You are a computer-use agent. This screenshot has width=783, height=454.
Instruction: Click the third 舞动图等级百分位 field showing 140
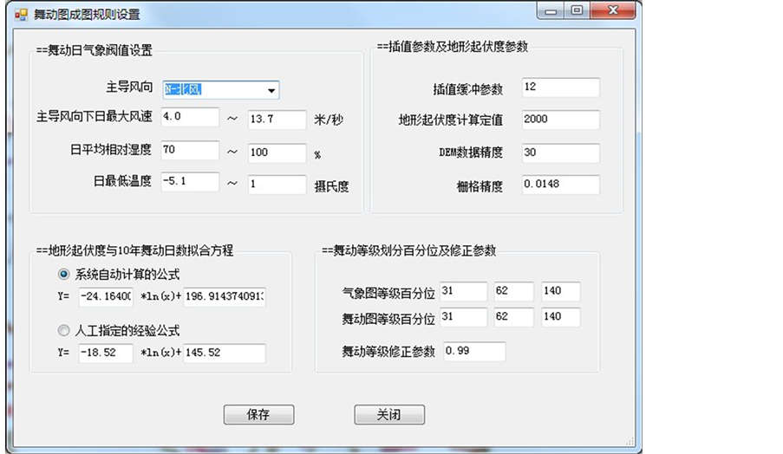point(560,318)
